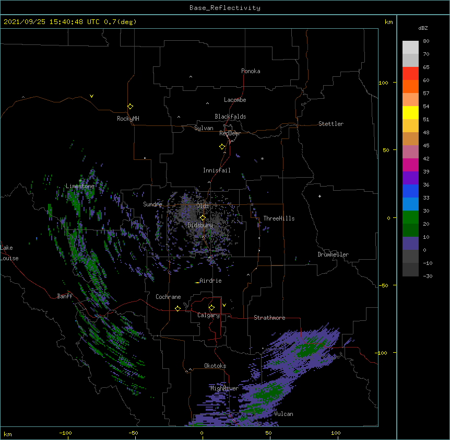Screen dimensions: 450x440
Task: Click the yellow V marker northwest of RockyMH
Action: (91, 96)
